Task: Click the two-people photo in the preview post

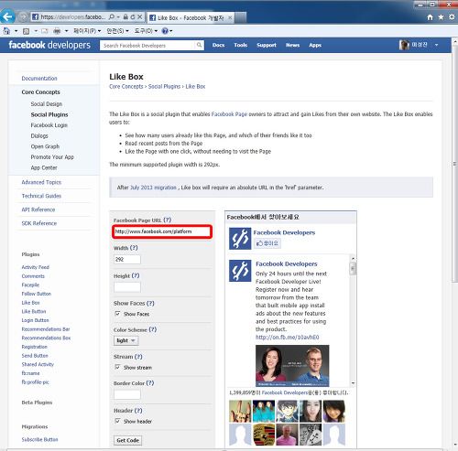Action: [292, 365]
